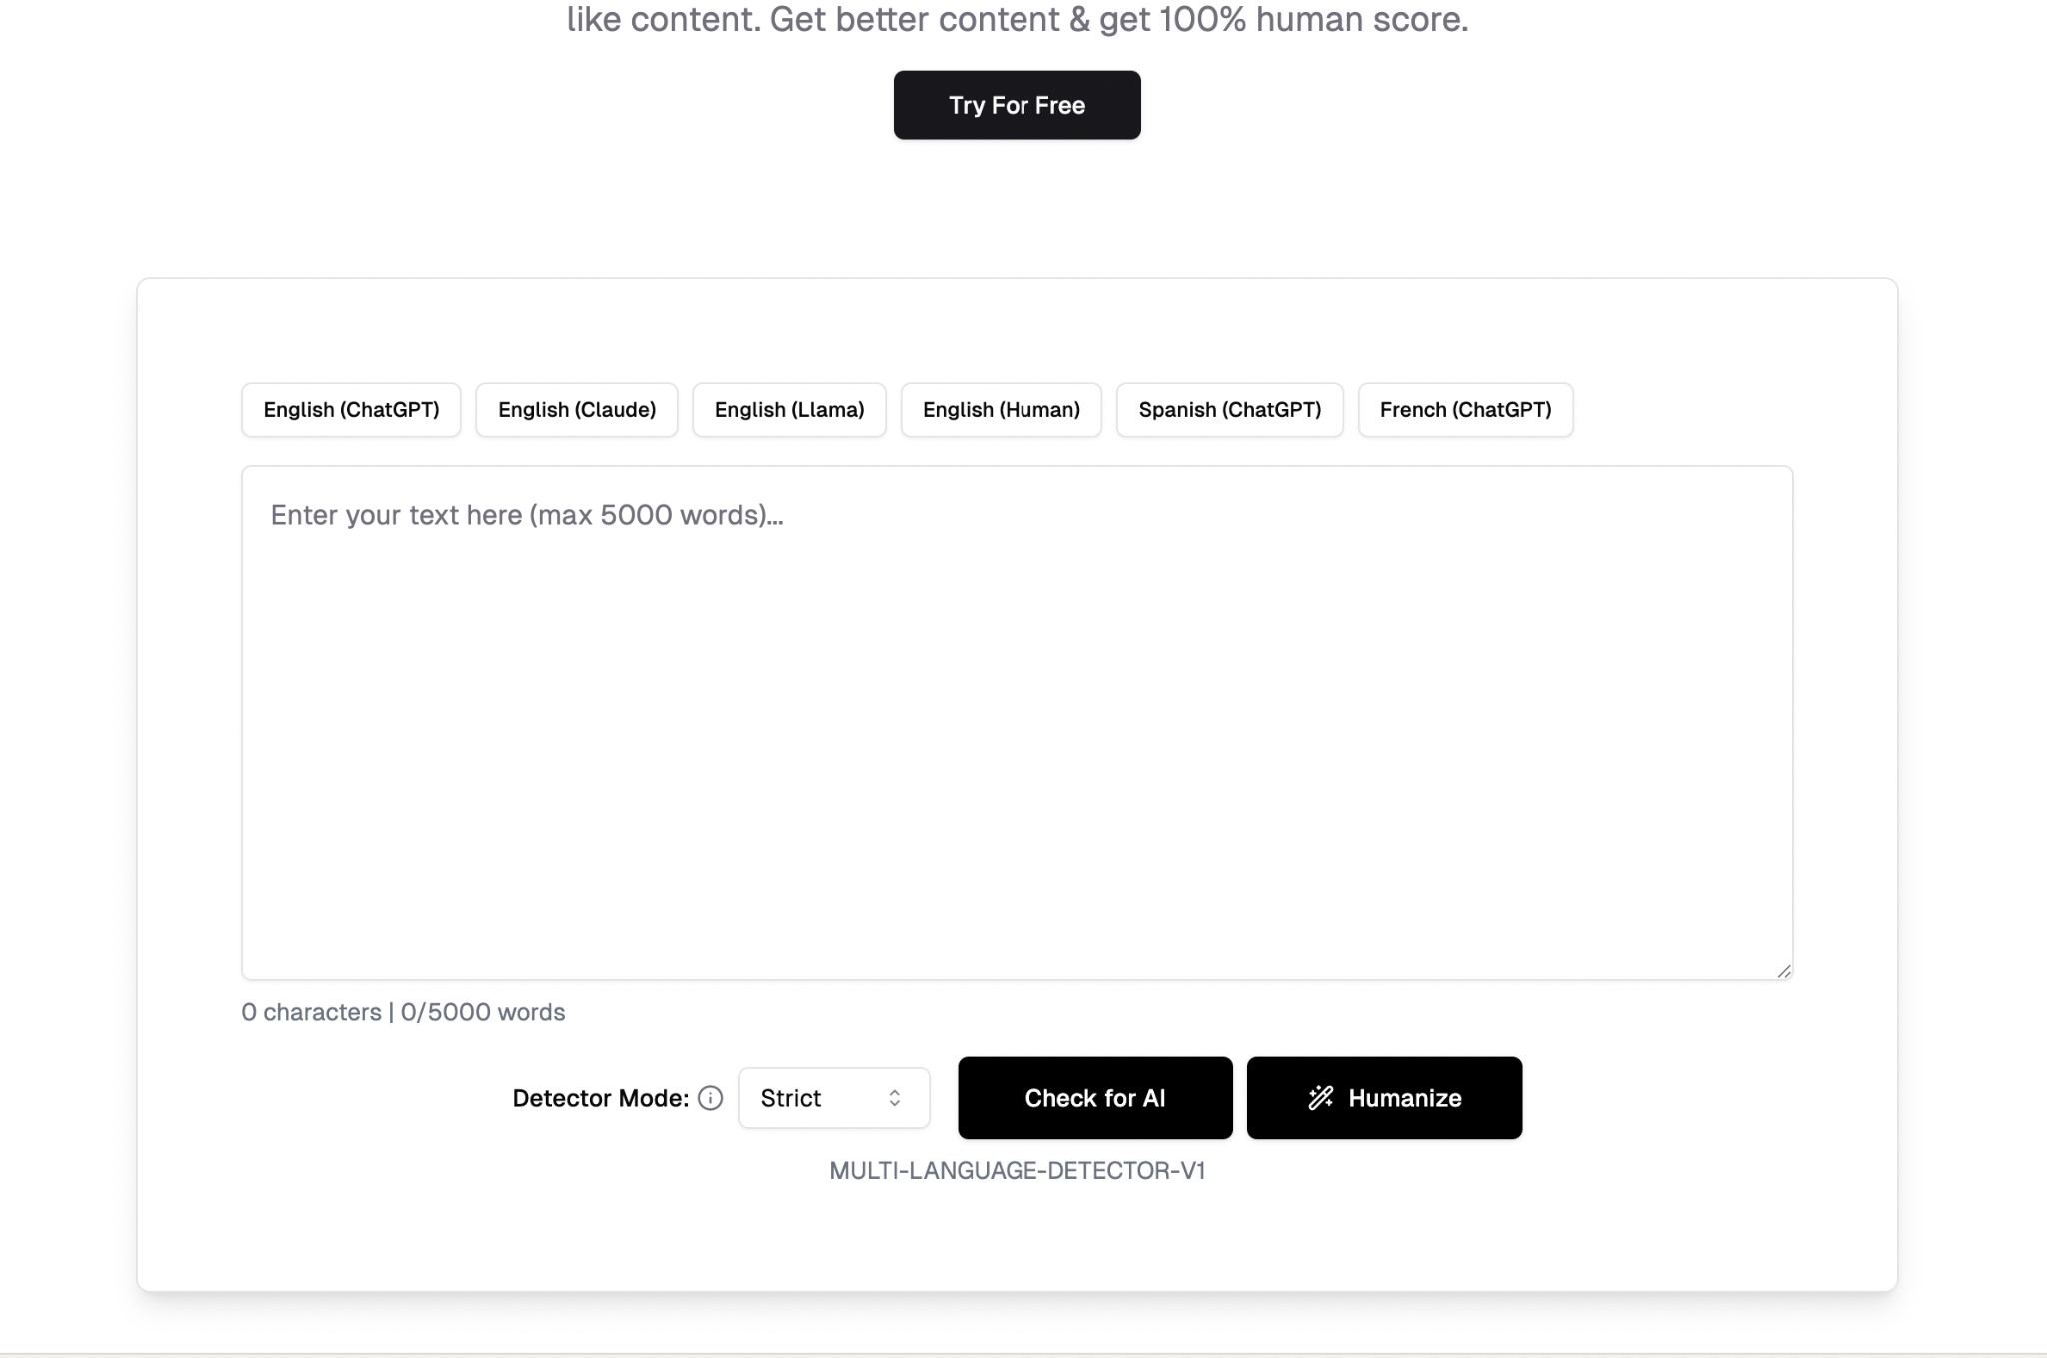Load the Spanish (ChatGPT) sample
This screenshot has height=1358, width=2047.
[1229, 410]
